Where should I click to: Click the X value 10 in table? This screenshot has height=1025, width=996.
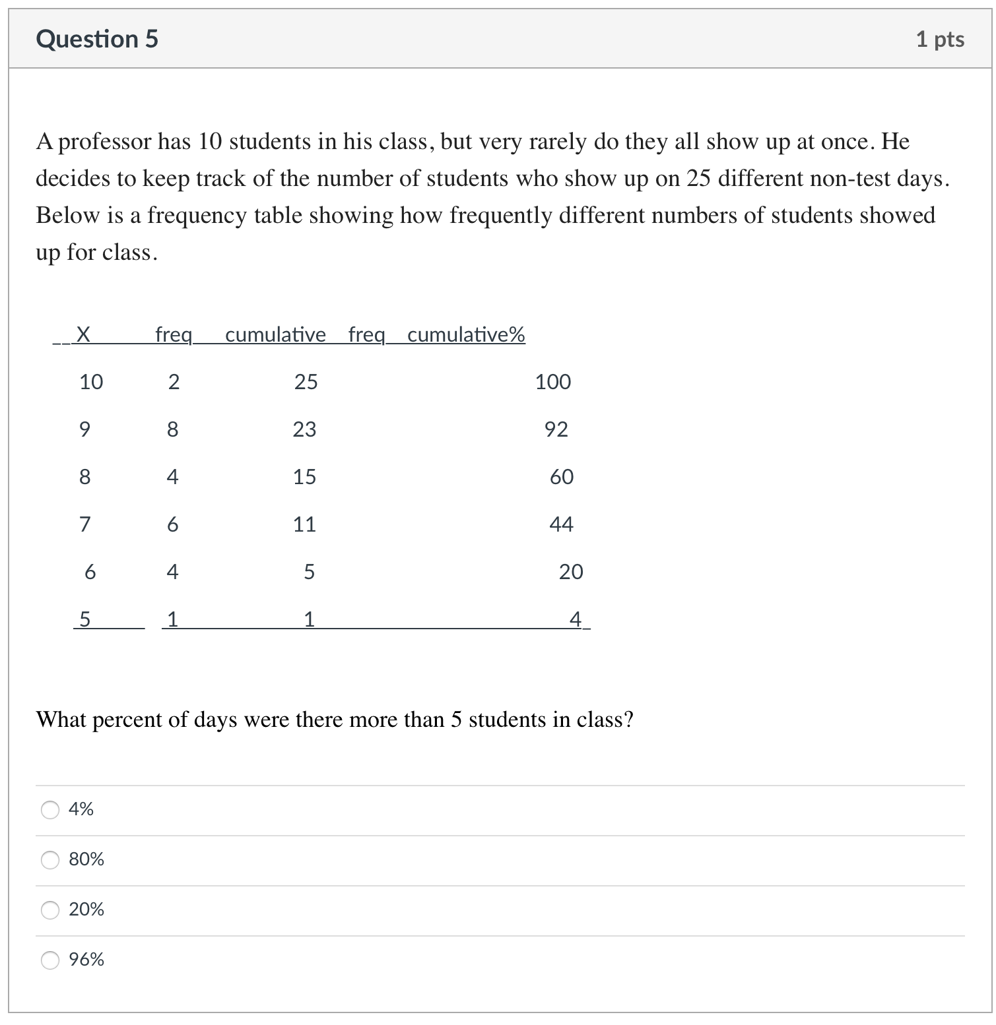[x=91, y=382]
